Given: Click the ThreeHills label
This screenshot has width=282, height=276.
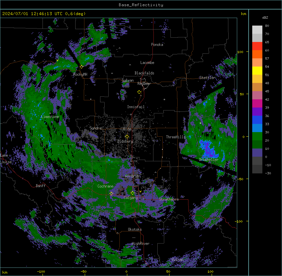Looking at the screenshot, I should 176,137.
